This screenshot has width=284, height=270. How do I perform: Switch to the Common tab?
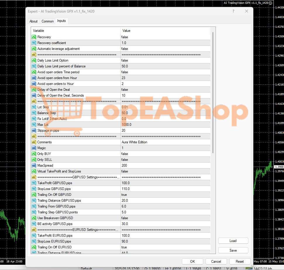[47, 21]
